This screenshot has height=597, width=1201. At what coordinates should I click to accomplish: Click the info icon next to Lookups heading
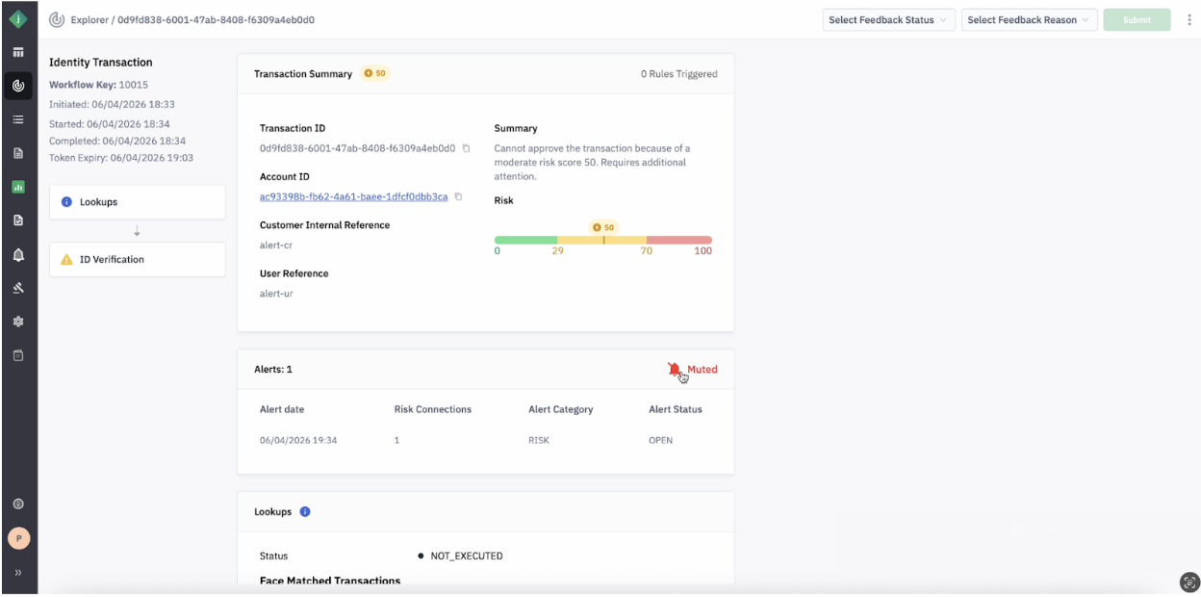(x=305, y=512)
